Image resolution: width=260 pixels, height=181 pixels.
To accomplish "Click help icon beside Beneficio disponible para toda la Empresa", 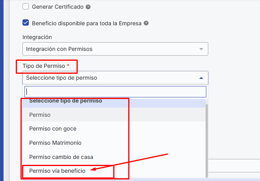I will [x=146, y=23].
